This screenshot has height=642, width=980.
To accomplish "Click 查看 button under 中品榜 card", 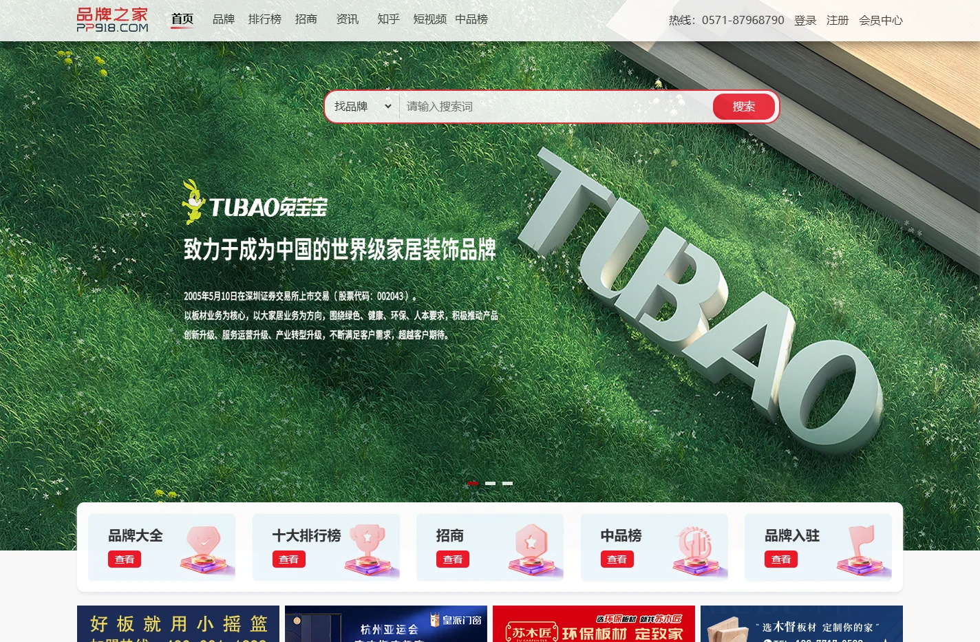I will coord(617,559).
